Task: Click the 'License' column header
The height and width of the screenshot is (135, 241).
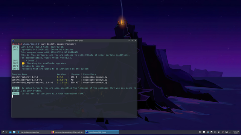Action: pyautogui.click(x=75, y=74)
